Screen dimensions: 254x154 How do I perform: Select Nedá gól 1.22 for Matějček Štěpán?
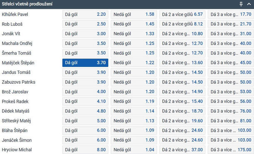pos(134,63)
